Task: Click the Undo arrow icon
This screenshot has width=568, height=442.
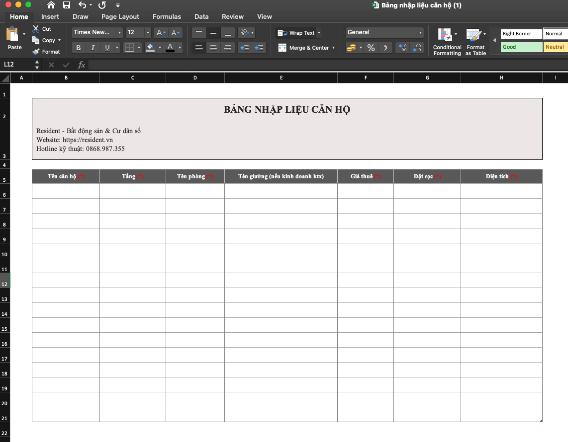Action: [x=82, y=5]
